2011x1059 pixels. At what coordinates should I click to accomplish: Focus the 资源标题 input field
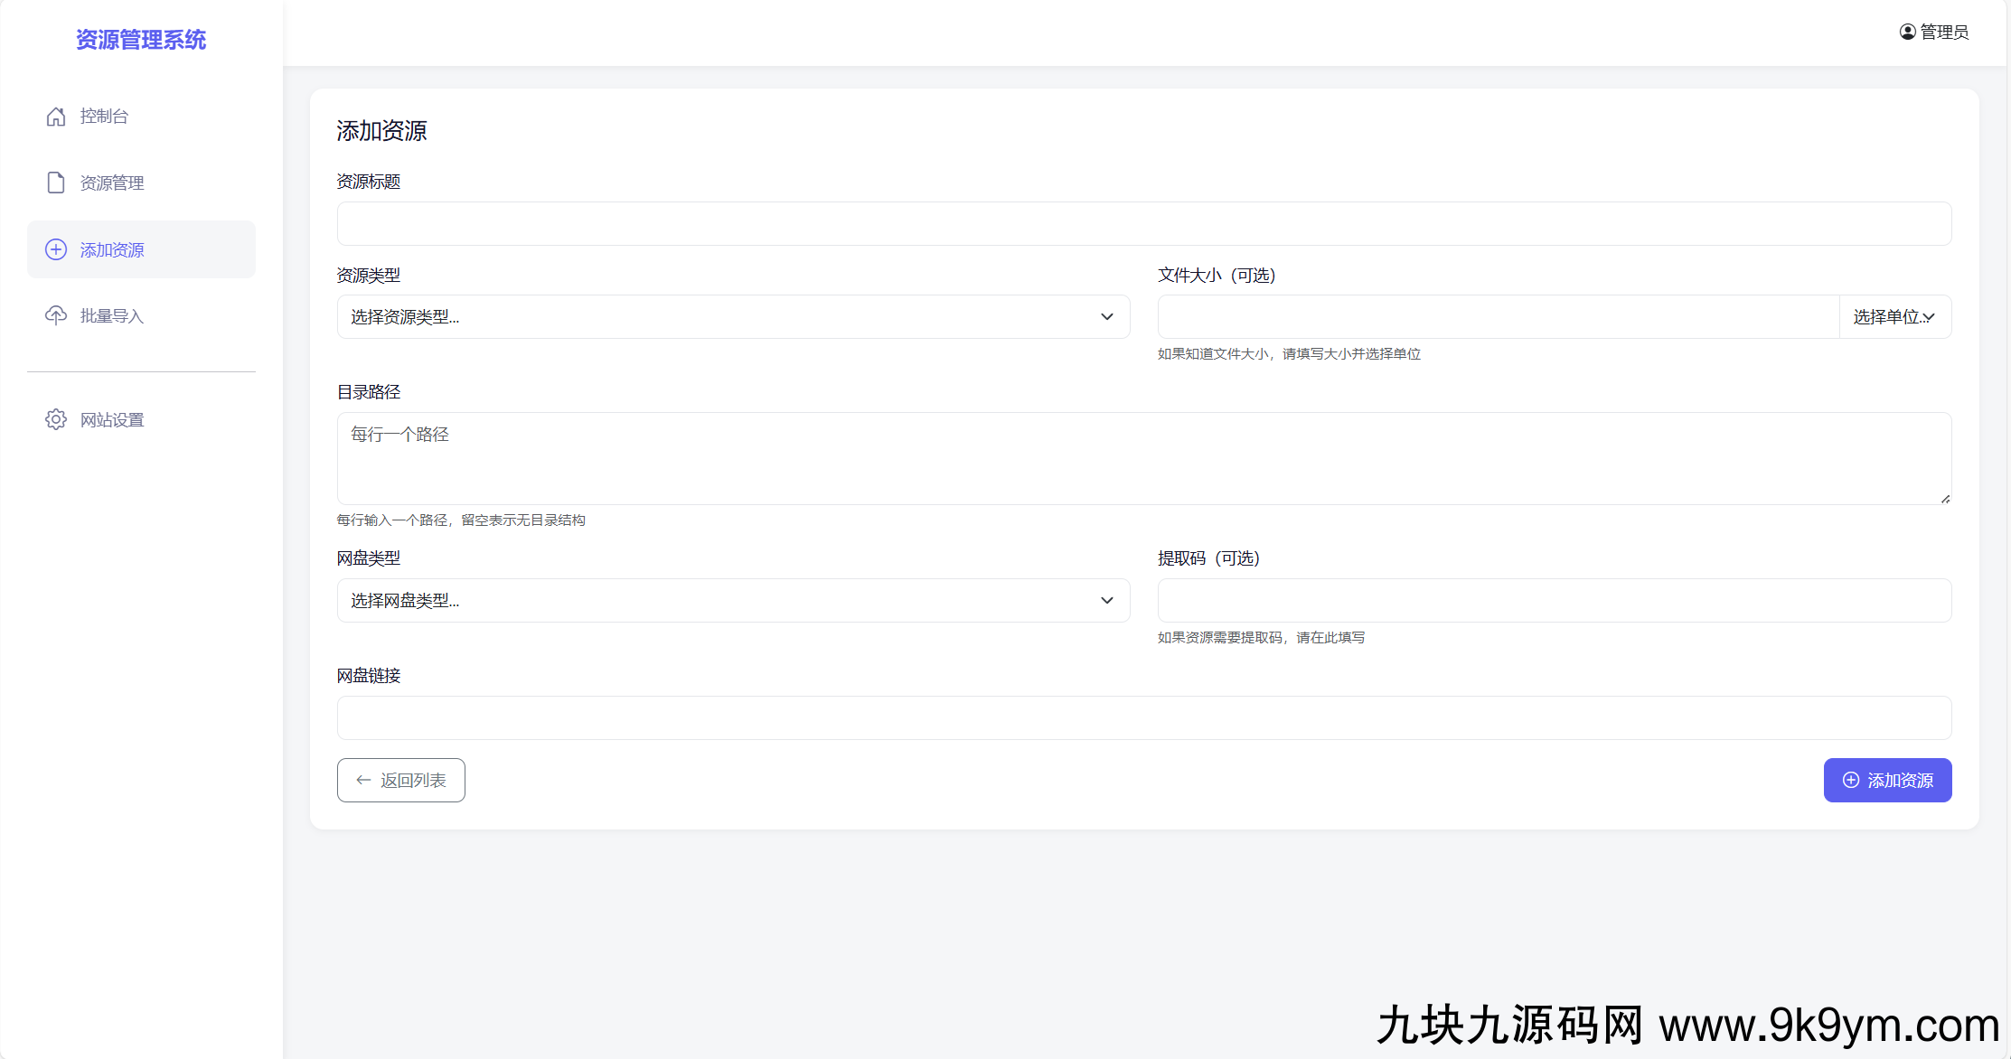point(1143,224)
